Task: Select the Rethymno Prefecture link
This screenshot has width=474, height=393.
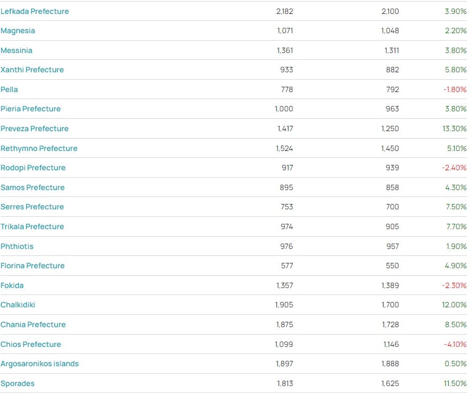Action: [x=39, y=148]
